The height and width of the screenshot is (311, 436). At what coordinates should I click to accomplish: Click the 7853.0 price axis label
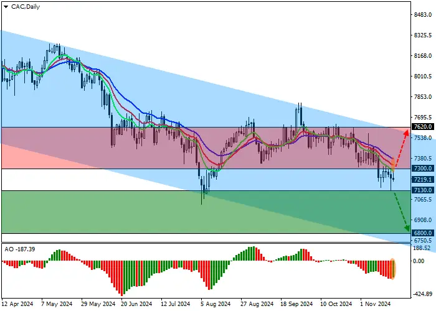[x=423, y=96]
